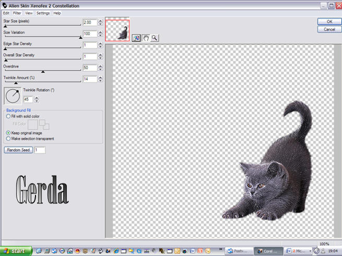Click the Fill Color swatch
The image size is (342, 256).
click(x=33, y=125)
